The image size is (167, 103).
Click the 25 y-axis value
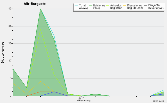10,43
